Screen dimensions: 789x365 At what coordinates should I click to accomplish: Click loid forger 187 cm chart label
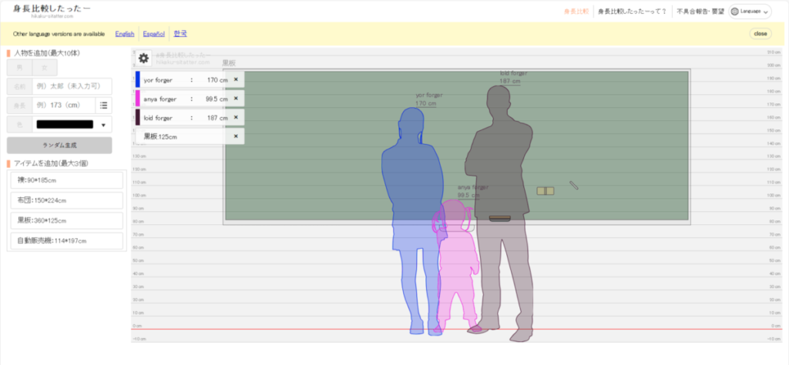pyautogui.click(x=513, y=77)
